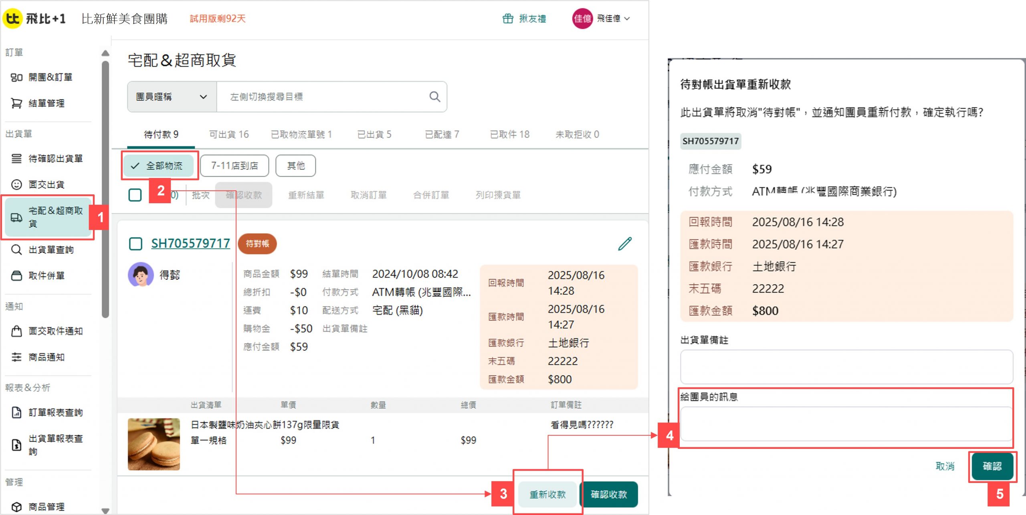
Task: Switch to the 可出貨 16 tab
Action: 229,135
